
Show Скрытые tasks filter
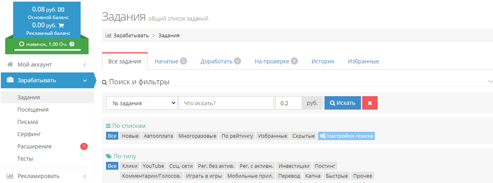click(304, 136)
